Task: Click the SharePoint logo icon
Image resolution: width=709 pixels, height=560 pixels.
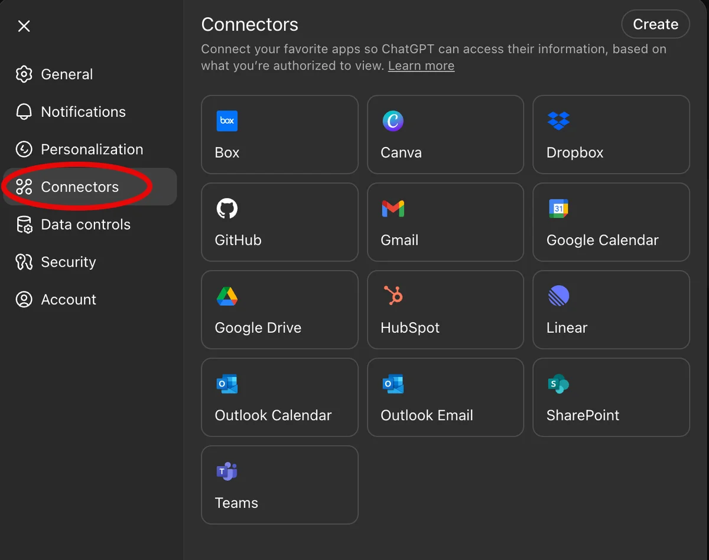Action: (558, 384)
